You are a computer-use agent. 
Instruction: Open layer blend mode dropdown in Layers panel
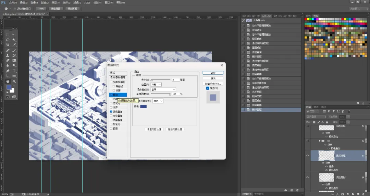click(316, 117)
